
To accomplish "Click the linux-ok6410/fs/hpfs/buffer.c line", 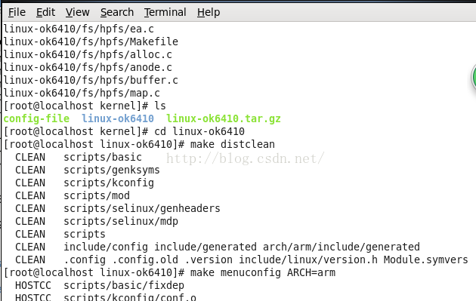I will 91,80.
